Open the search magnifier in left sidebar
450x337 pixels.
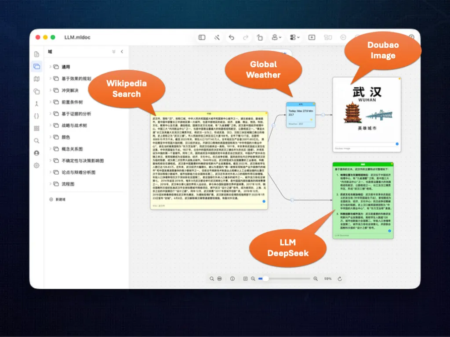point(36,141)
